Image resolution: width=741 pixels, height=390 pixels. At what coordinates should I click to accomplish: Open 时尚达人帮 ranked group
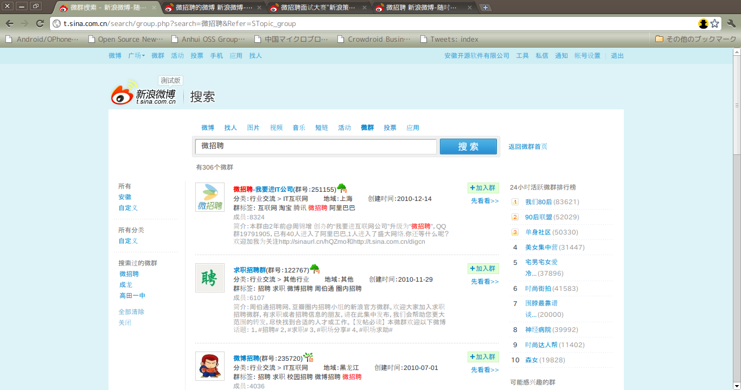coord(541,345)
